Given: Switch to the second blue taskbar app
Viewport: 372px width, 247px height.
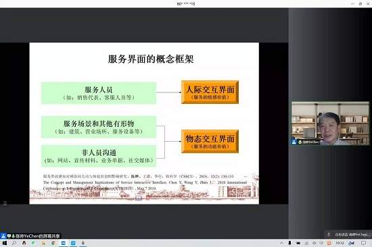Looking at the screenshot, I should point(73,243).
